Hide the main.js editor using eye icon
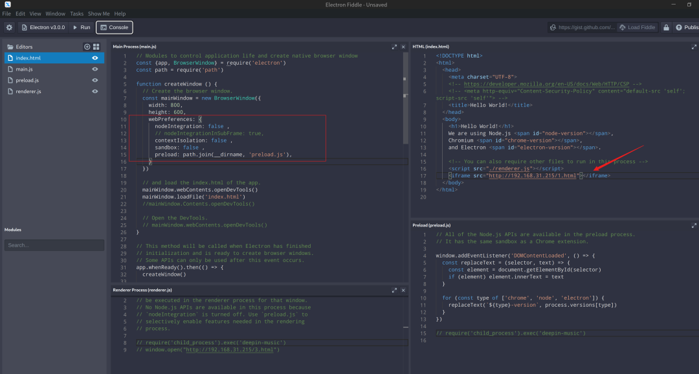699x374 pixels. click(x=95, y=69)
